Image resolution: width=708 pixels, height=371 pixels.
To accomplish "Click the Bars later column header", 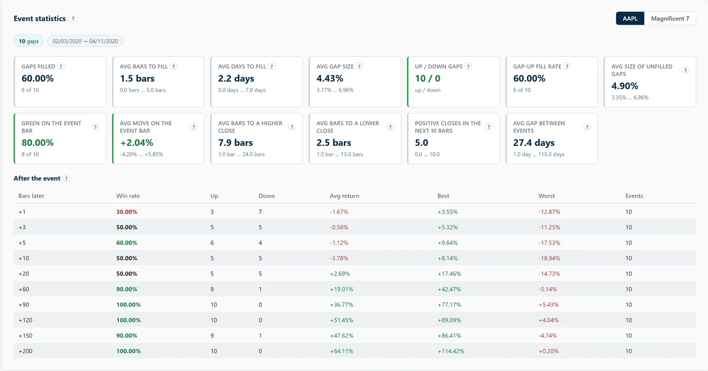I will click(31, 196).
